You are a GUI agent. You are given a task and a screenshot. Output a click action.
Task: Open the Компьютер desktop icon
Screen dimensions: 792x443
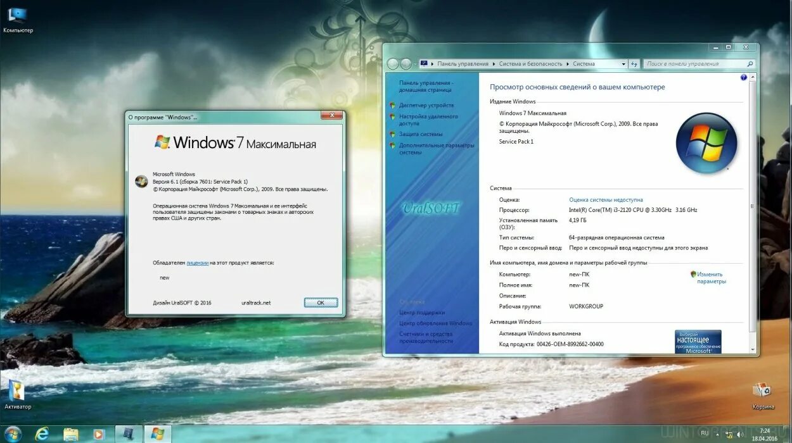pyautogui.click(x=18, y=20)
